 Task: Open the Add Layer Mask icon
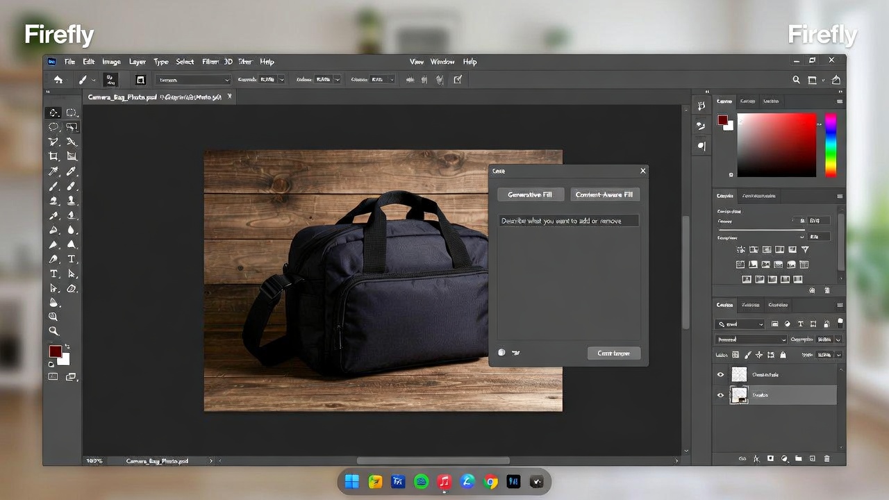pos(771,458)
